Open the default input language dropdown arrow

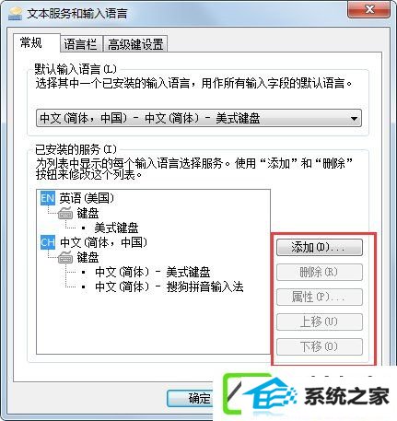(354, 118)
